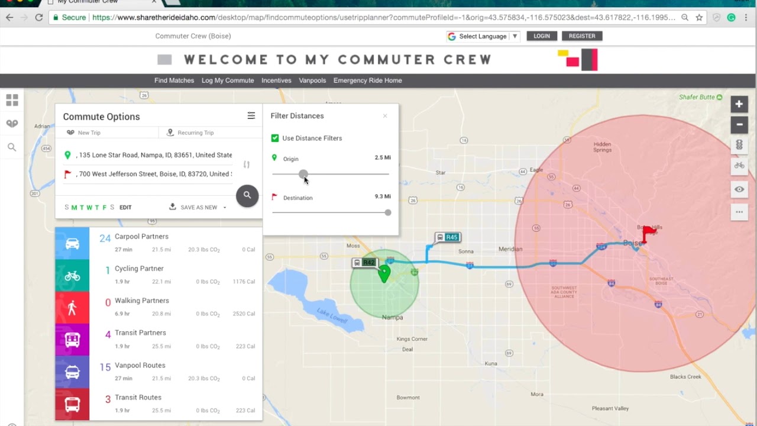
Task: Toggle Friday in commute days
Action: click(105, 208)
